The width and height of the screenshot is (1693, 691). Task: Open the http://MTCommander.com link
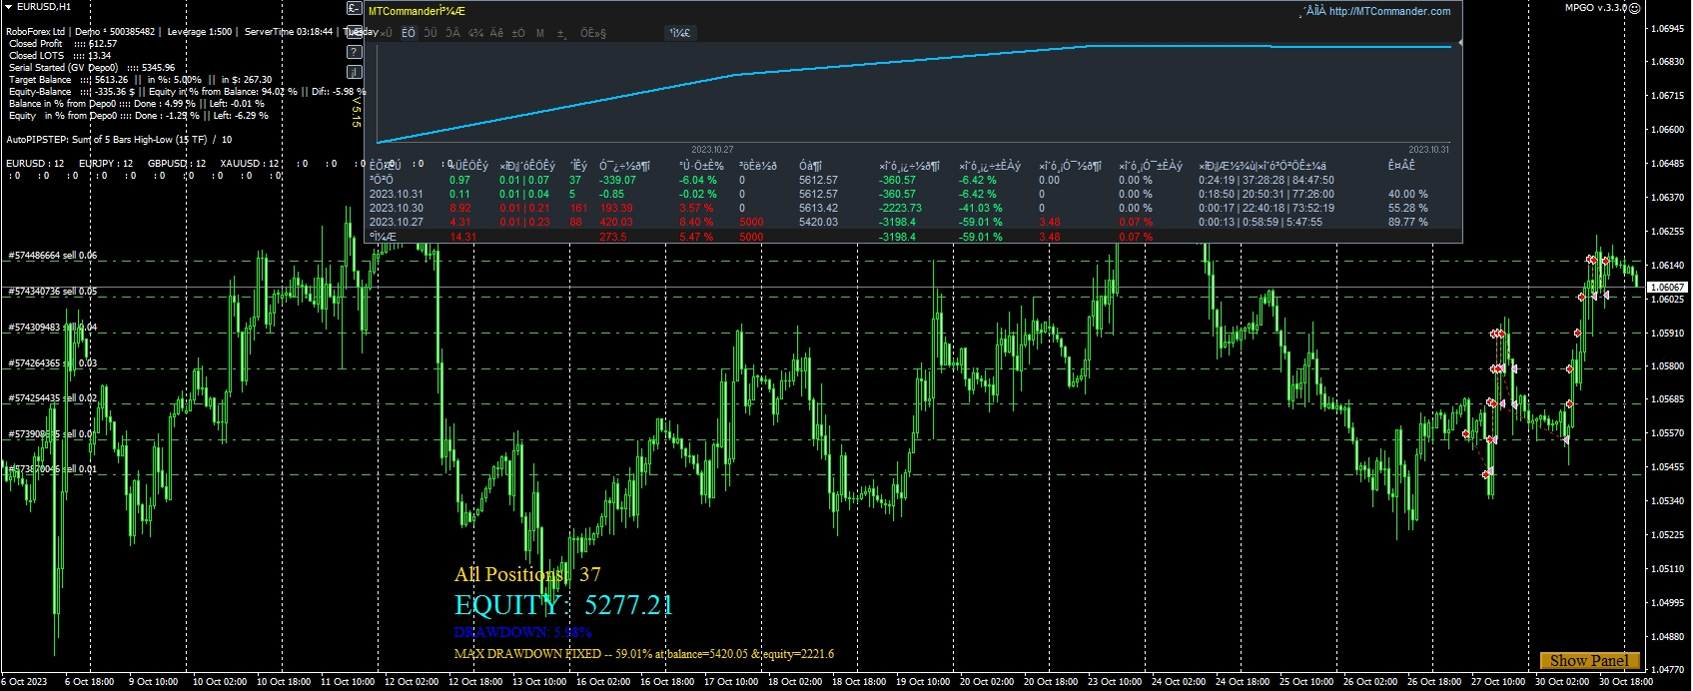[1389, 11]
